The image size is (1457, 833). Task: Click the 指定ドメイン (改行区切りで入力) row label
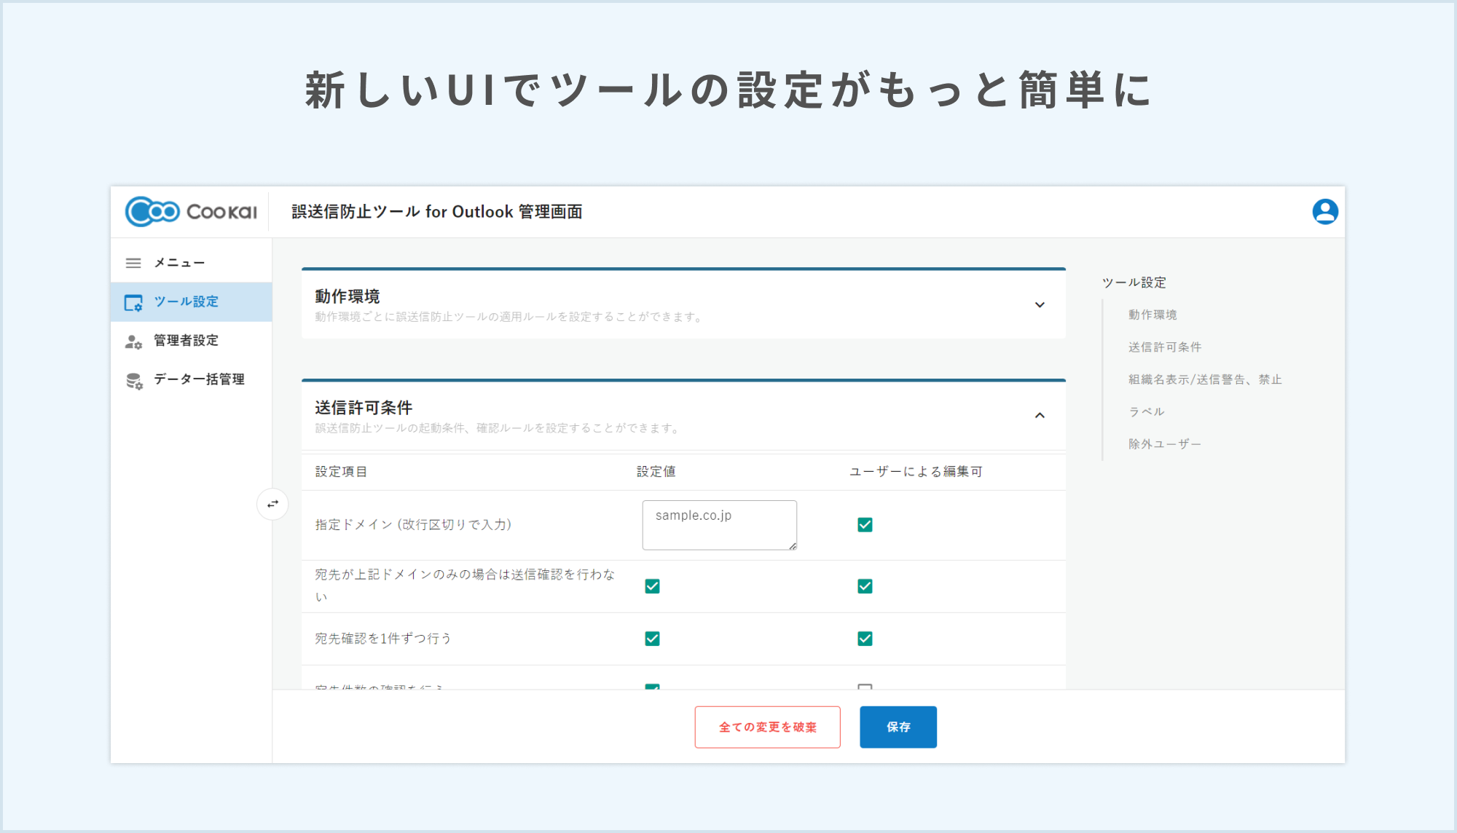coord(413,525)
